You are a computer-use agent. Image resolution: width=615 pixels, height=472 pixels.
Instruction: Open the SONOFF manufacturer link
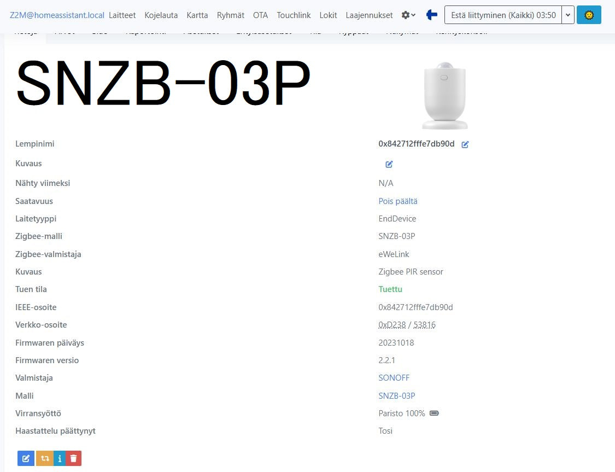pyautogui.click(x=394, y=378)
